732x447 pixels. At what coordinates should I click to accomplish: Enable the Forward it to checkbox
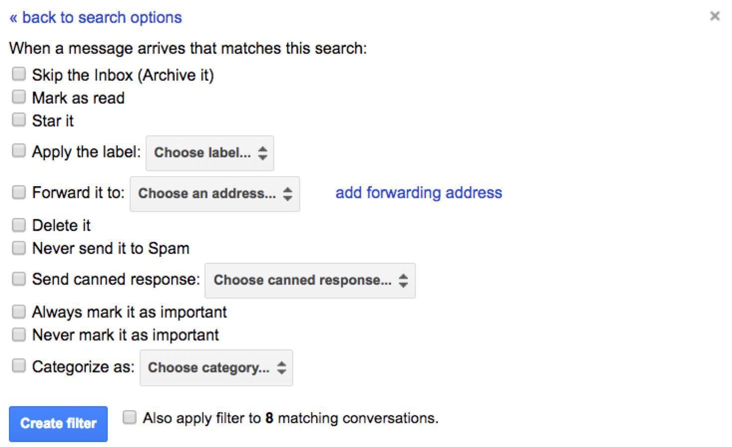[x=19, y=192]
